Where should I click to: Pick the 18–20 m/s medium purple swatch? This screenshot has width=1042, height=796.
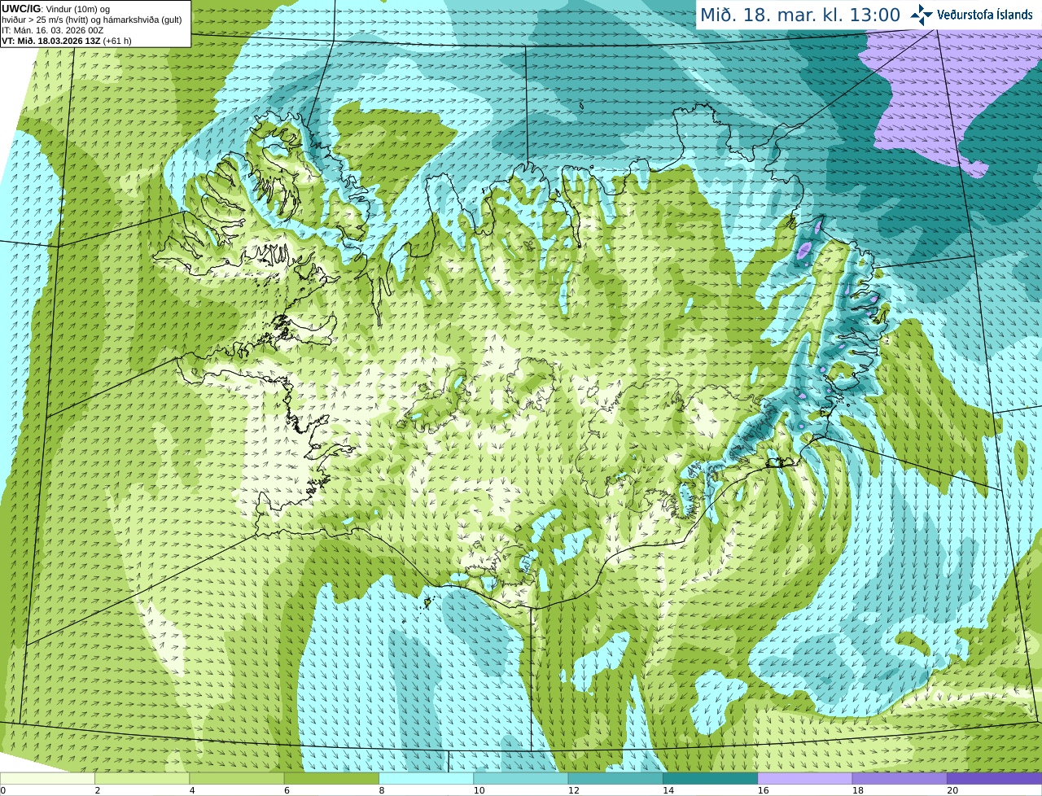pos(900,778)
